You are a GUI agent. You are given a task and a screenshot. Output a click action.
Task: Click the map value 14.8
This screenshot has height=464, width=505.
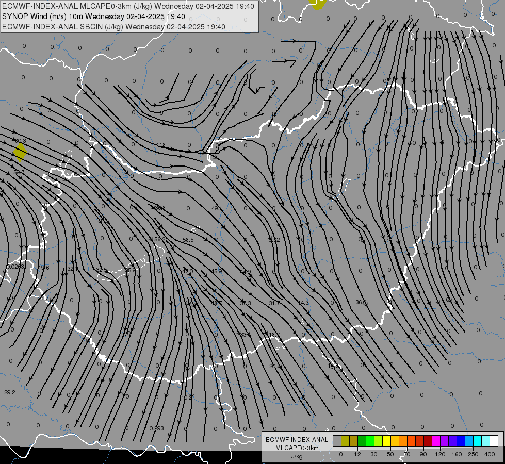(x=333, y=366)
